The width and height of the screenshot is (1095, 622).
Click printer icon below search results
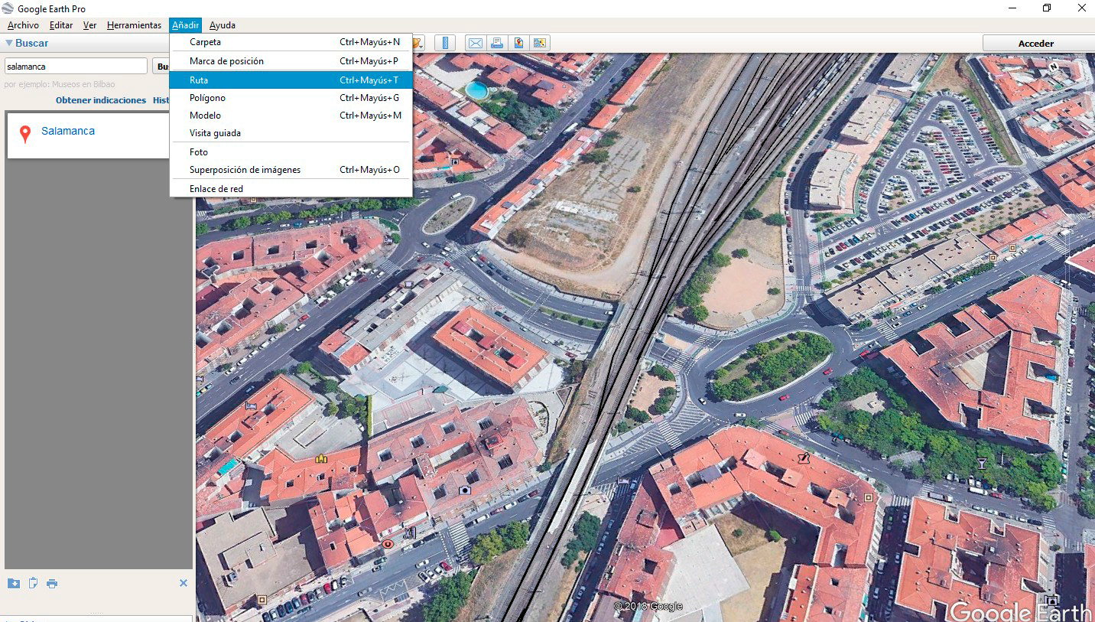coord(52,584)
